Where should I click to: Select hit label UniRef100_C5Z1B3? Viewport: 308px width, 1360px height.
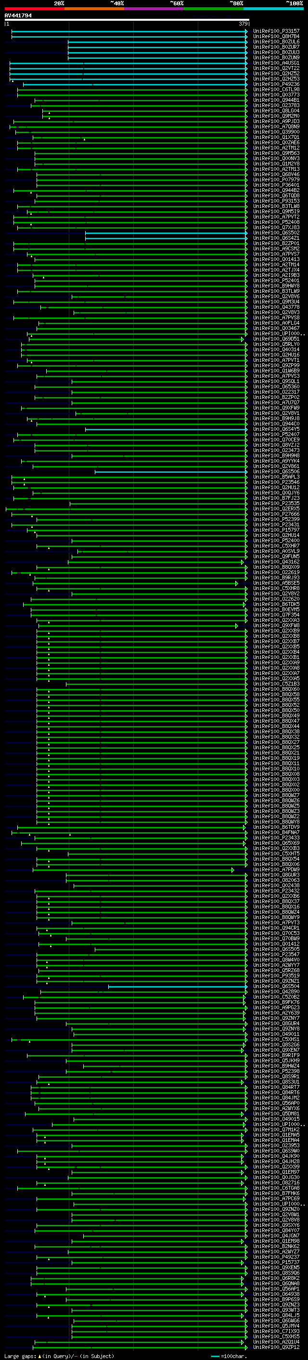(x=276, y=684)
